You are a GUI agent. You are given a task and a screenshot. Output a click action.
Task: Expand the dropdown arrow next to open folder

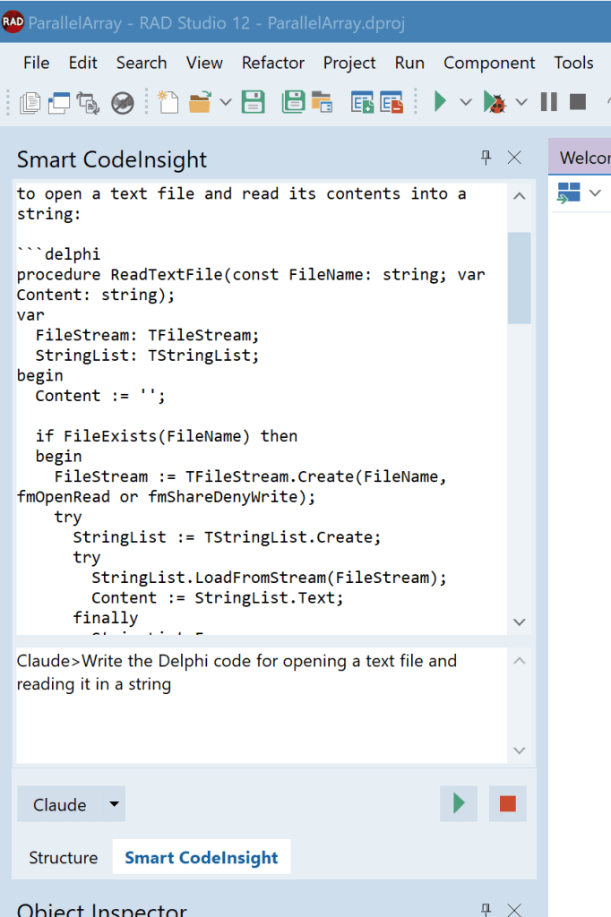[x=225, y=102]
